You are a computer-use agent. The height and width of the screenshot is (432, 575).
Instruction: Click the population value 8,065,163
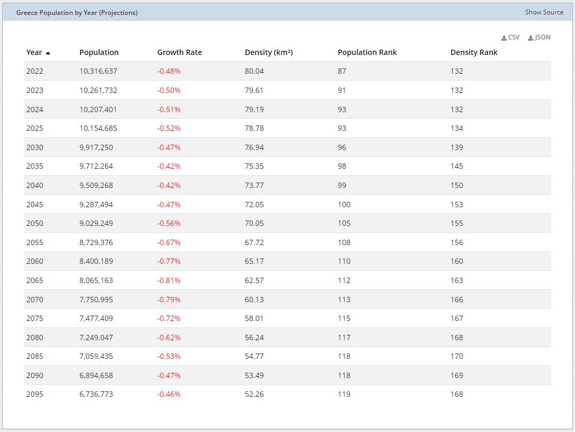pos(96,280)
